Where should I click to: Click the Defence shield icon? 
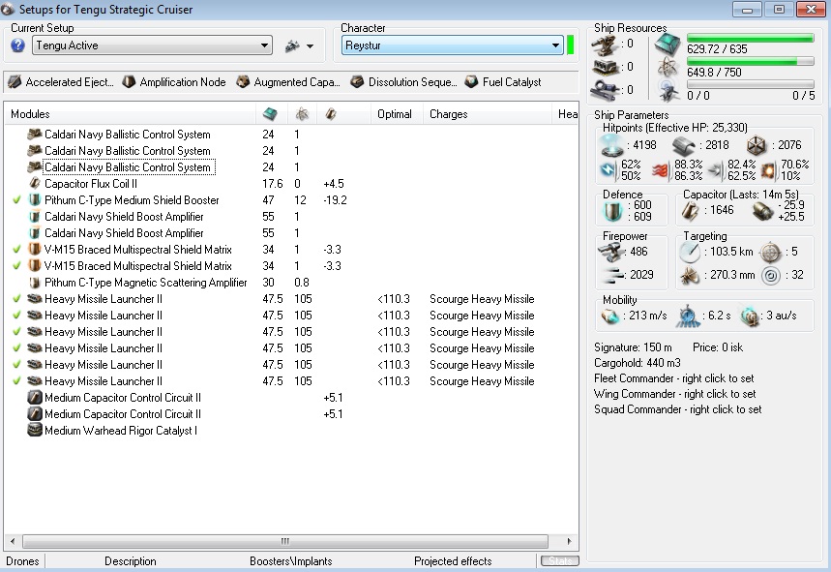click(613, 211)
